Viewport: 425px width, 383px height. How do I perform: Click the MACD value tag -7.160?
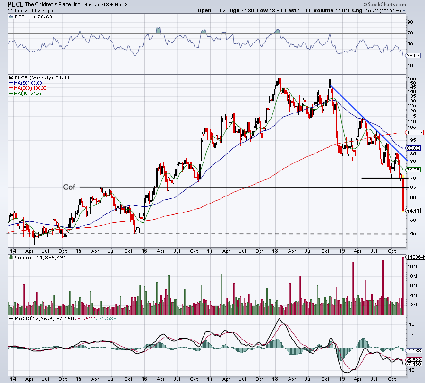point(414,364)
